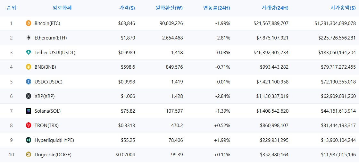Click the Solana logo icon
Screen dimensions: 359x165
point(29,111)
